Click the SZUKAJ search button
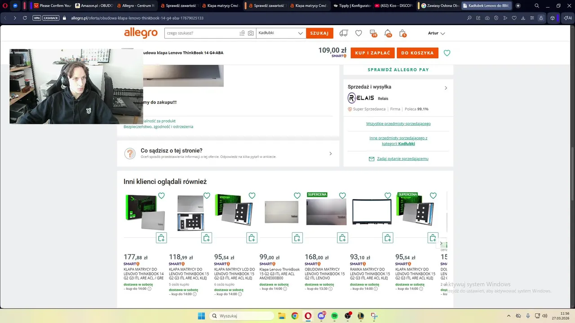 pos(319,33)
